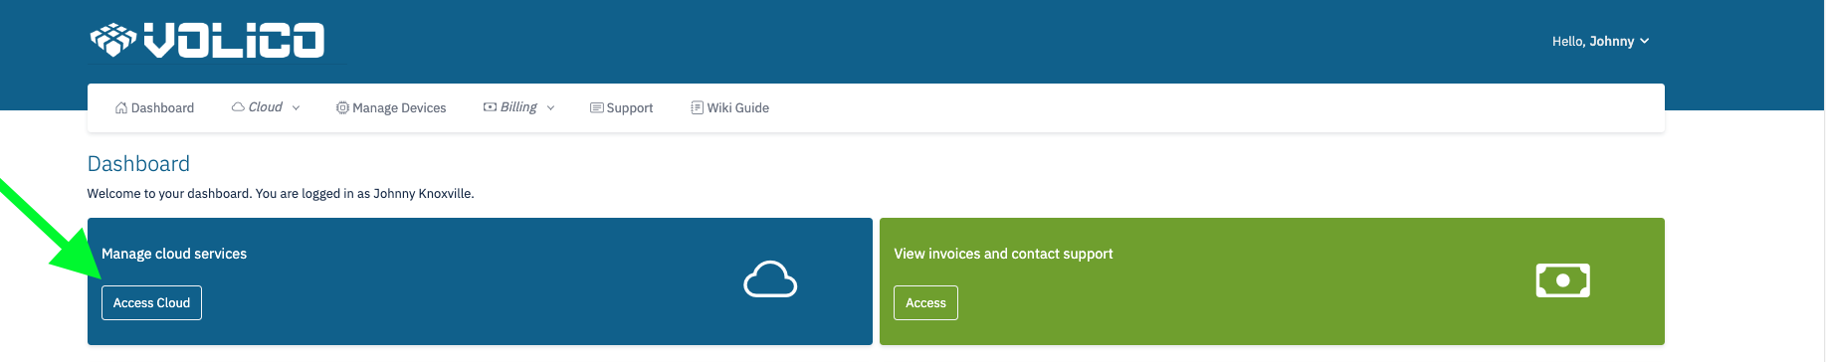Click the large money icon on green card
This screenshot has height=362, width=1826.
pos(1562,280)
